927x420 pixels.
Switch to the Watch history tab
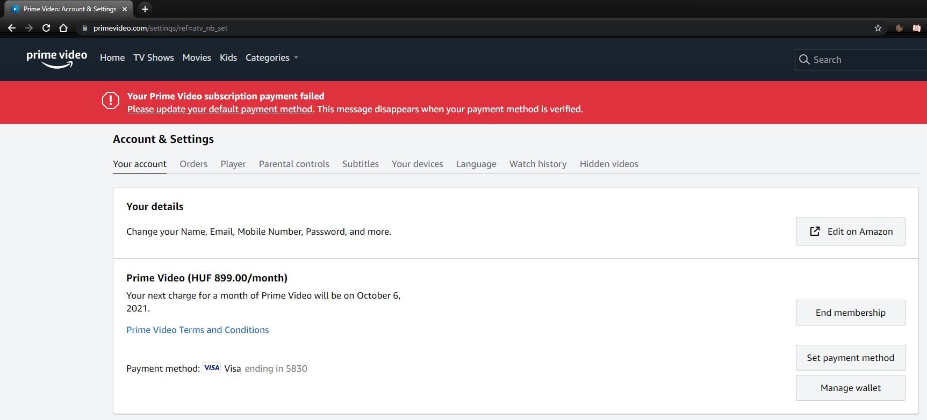pos(538,164)
